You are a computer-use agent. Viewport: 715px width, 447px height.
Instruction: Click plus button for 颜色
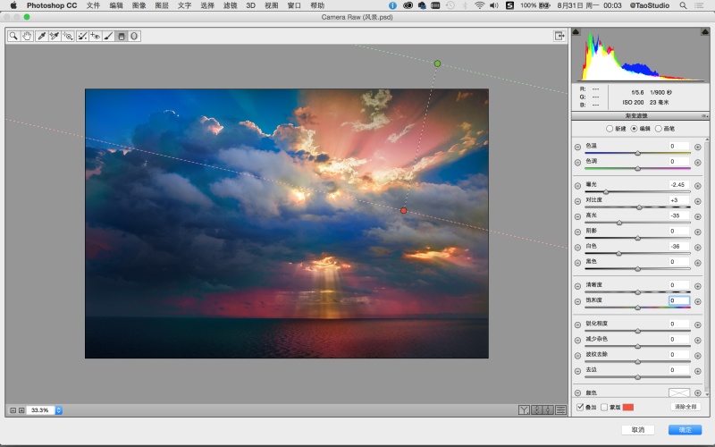tap(698, 392)
